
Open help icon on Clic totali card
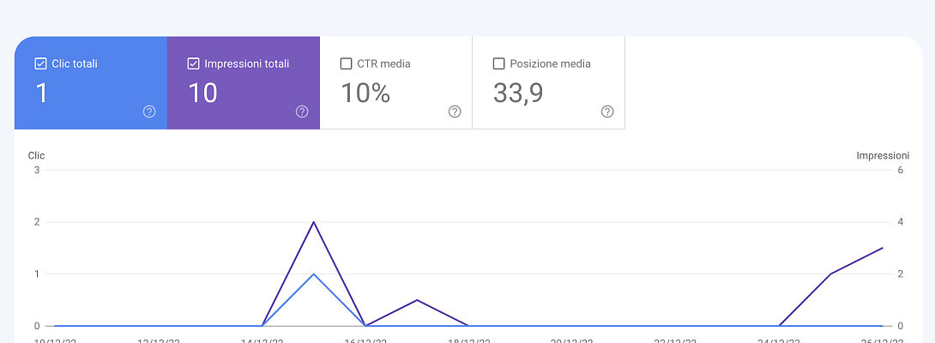pos(149,111)
